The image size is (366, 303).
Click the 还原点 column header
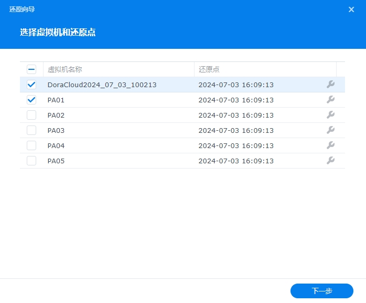(209, 69)
